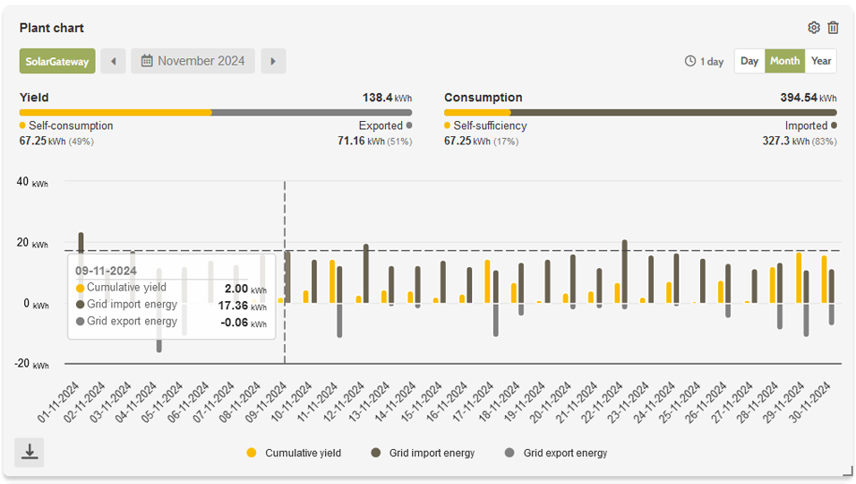This screenshot has height=484, width=856.
Task: Click the clock icon beside 1 day
Action: click(x=690, y=61)
